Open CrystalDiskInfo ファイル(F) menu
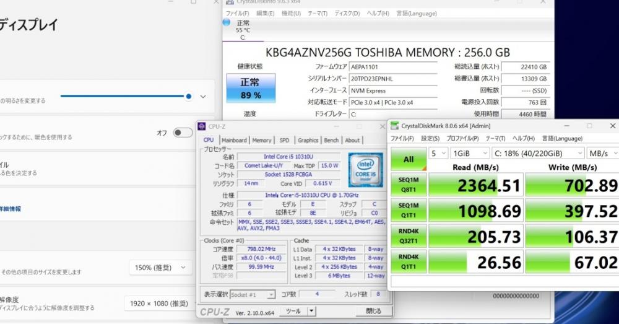The width and height of the screenshot is (619, 324). point(237,14)
